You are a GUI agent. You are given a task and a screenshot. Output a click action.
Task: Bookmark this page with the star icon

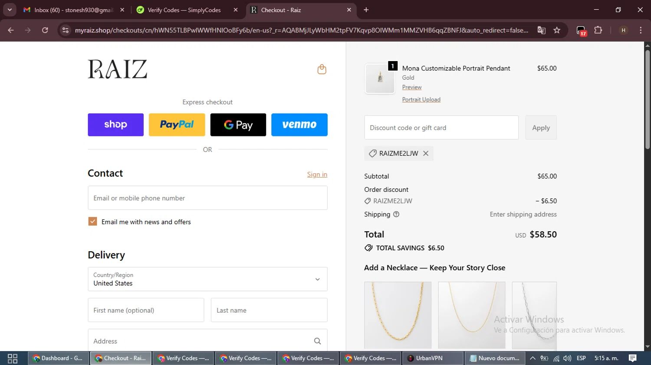[557, 30]
